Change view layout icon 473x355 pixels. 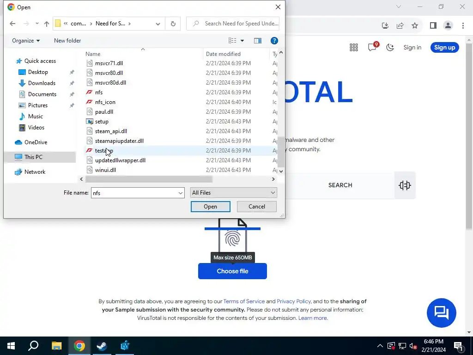[x=232, y=41]
